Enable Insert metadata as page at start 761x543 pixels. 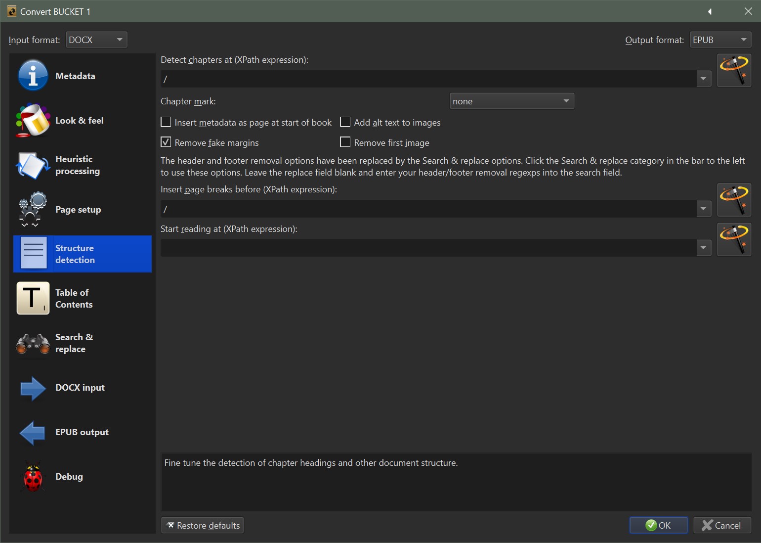(x=166, y=122)
